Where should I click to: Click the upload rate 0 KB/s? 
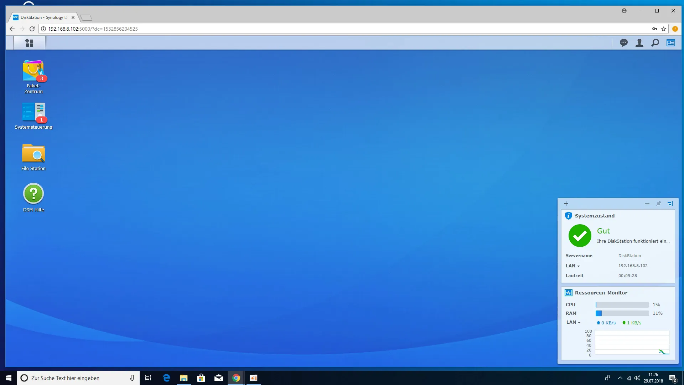click(x=606, y=323)
